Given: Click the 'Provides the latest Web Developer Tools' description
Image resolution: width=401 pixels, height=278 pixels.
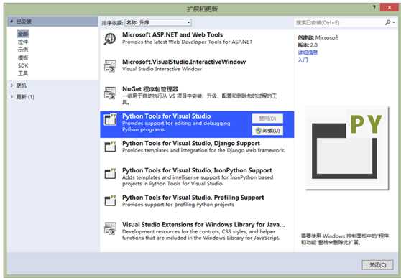Looking at the screenshot, I should 187,42.
